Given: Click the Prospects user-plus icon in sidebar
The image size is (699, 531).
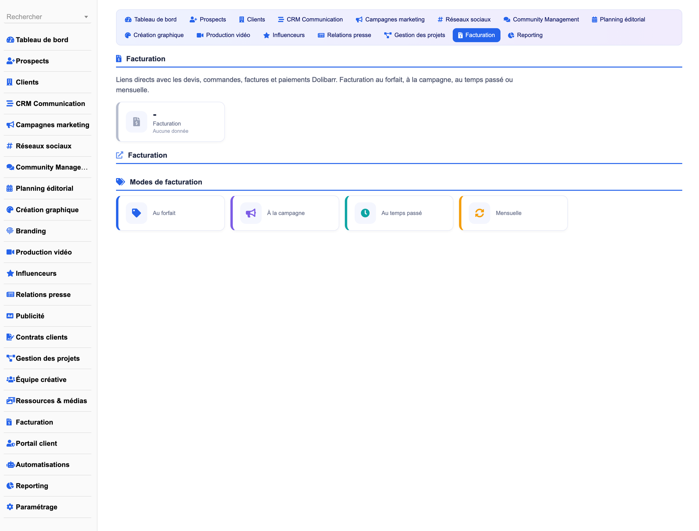Looking at the screenshot, I should tap(10, 61).
